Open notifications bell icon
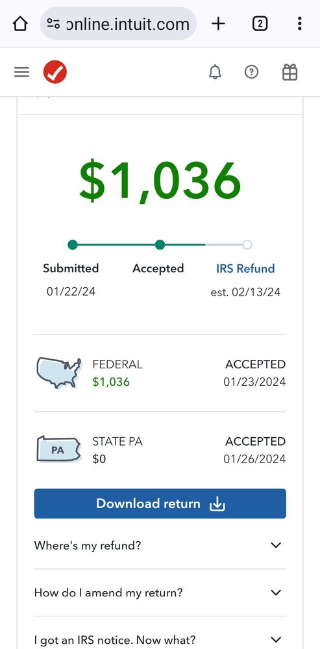This screenshot has height=649, width=320. [215, 72]
